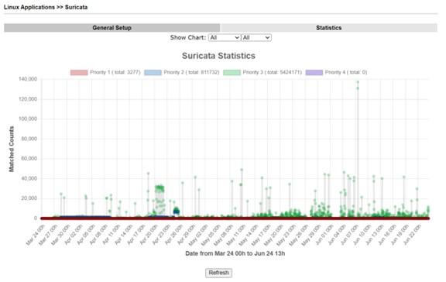446x282 pixels.
Task: Toggle the Priority 2 blue legend swatch
Action: (x=153, y=72)
